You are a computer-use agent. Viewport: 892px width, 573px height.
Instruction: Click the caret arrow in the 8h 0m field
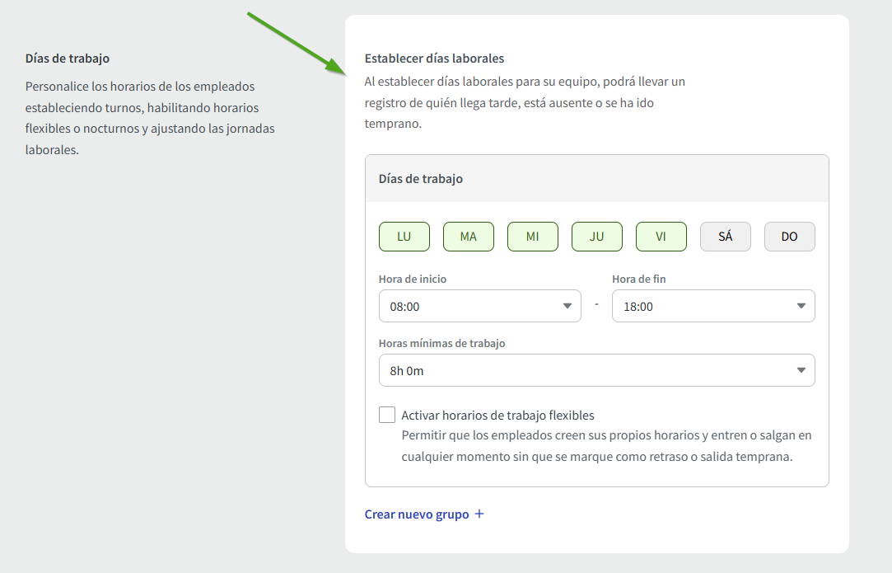tap(801, 371)
